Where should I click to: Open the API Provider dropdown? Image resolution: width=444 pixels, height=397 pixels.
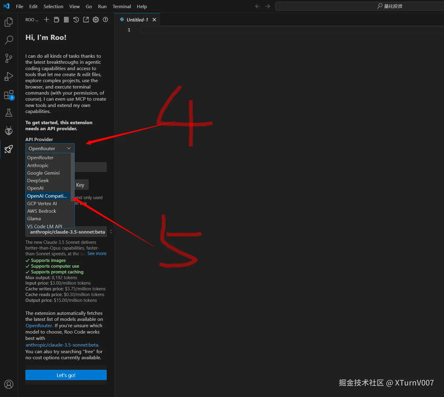(x=49, y=148)
